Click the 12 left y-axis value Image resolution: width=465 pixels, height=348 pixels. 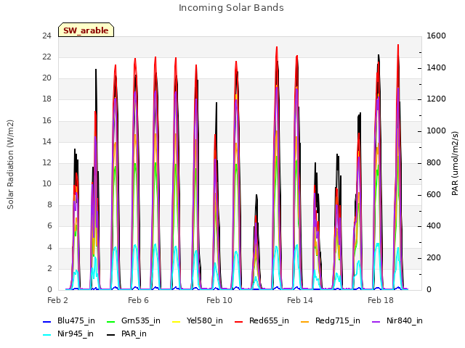[x=46, y=162]
